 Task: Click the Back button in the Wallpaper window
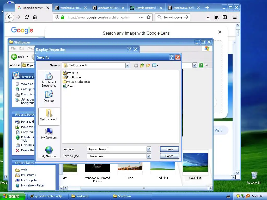point(18,57)
